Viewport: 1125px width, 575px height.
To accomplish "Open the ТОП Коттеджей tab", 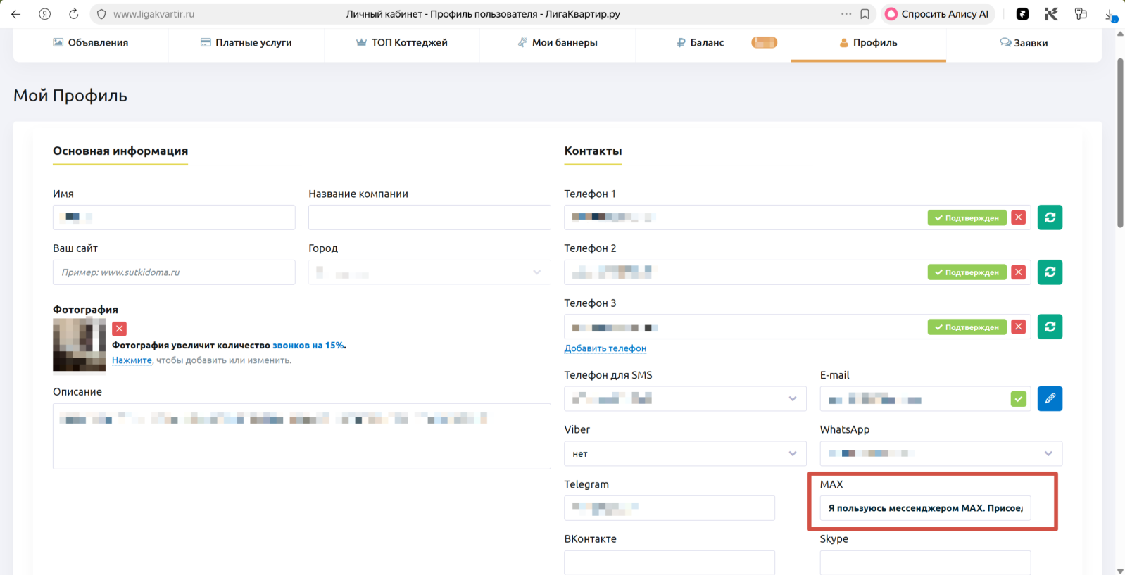I will coord(402,43).
